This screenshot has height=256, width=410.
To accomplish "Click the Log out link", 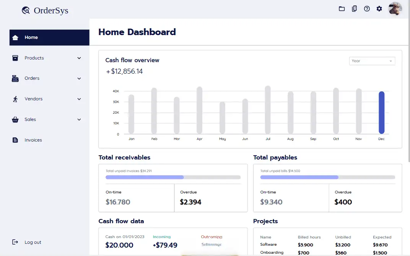I will (33, 242).
